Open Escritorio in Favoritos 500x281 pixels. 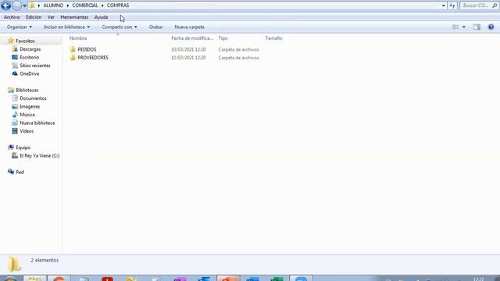tap(29, 57)
